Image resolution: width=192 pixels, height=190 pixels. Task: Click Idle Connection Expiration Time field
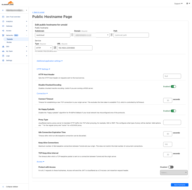point(168,134)
